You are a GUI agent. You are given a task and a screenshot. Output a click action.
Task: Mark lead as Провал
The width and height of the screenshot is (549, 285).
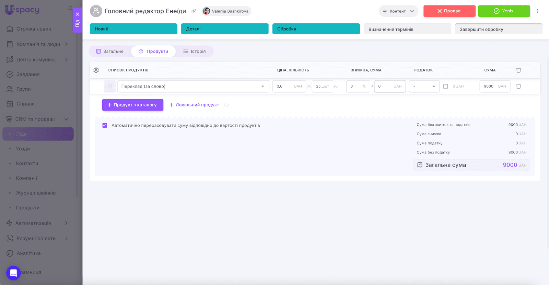coord(449,11)
